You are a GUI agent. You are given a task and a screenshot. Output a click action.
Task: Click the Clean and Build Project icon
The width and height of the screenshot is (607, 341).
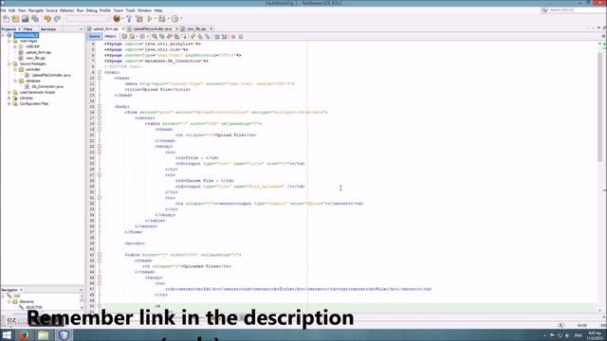pyautogui.click(x=139, y=19)
